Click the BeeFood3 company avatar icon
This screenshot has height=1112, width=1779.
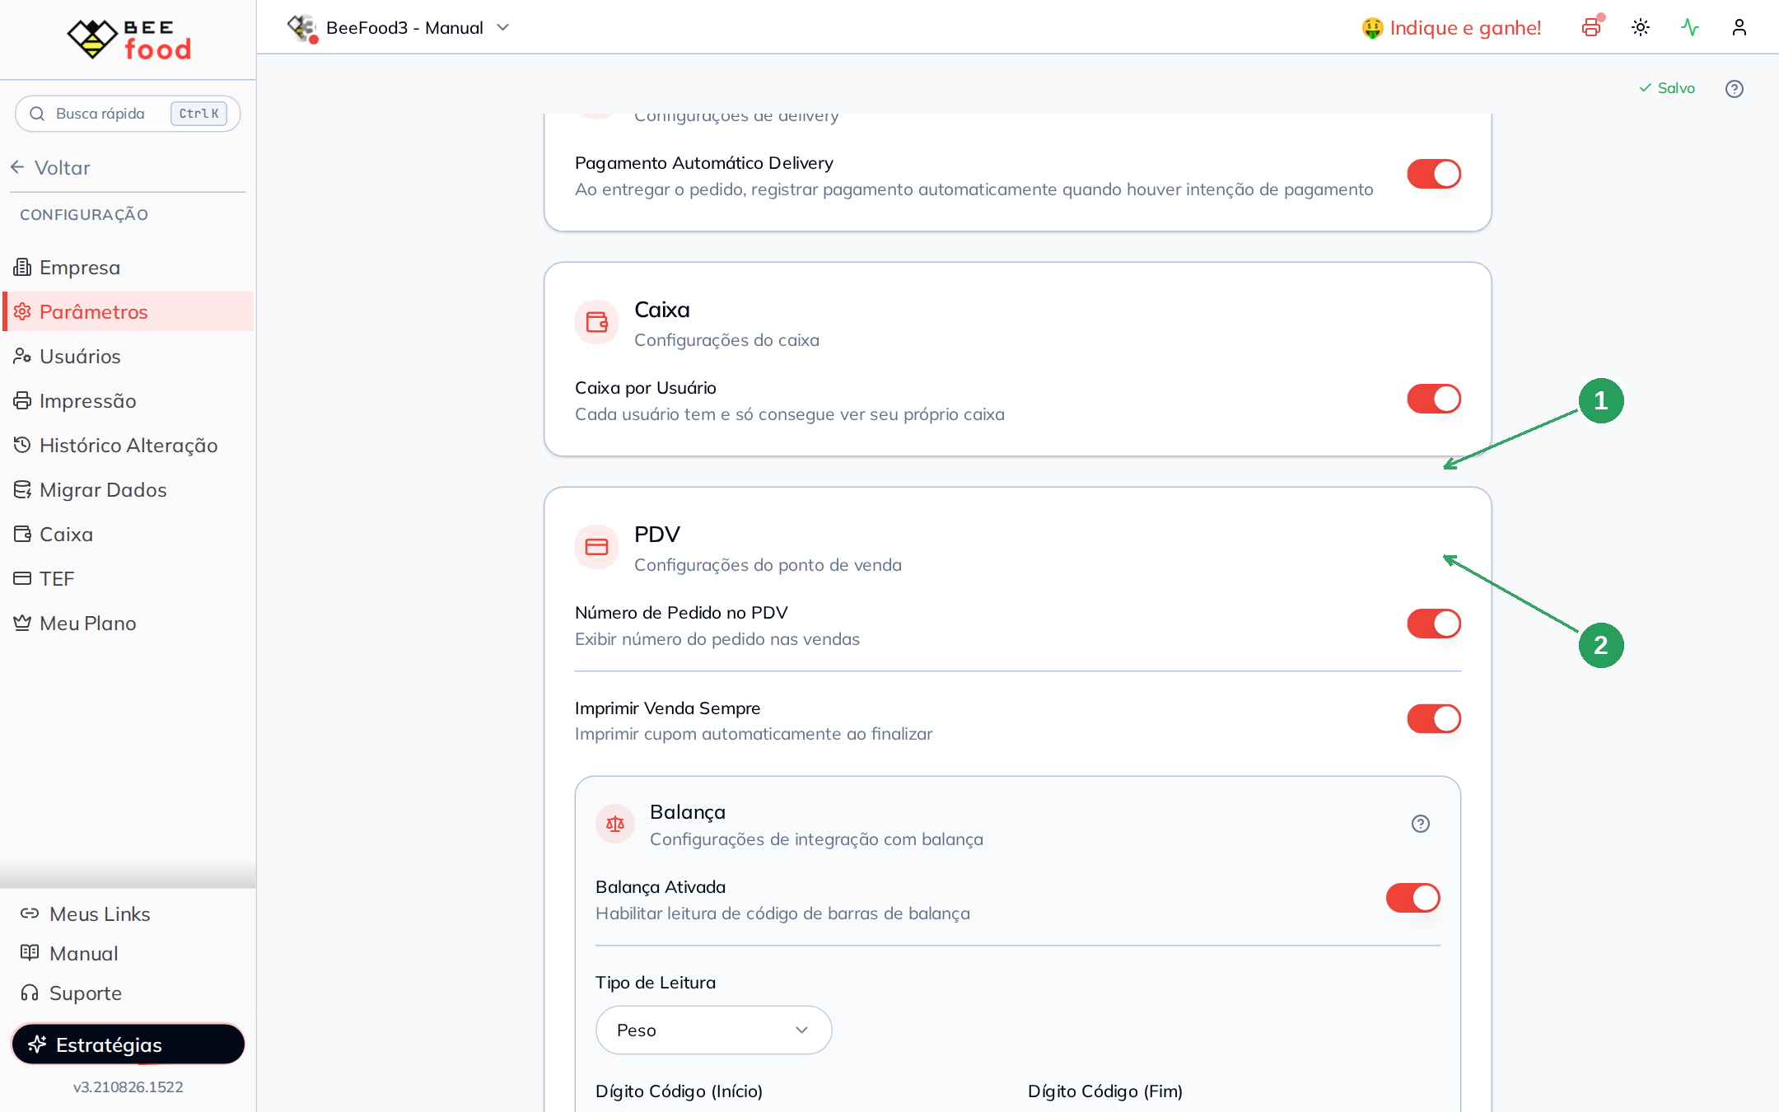pyautogui.click(x=302, y=27)
